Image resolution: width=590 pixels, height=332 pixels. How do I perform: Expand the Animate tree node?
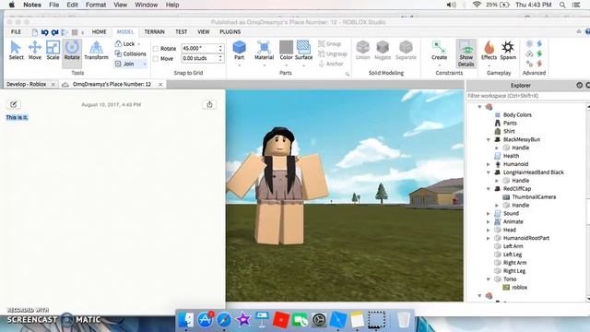tap(489, 221)
